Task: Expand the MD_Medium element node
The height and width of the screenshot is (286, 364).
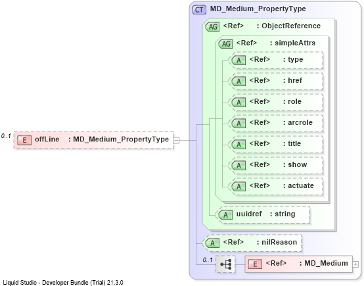Action: click(x=355, y=264)
